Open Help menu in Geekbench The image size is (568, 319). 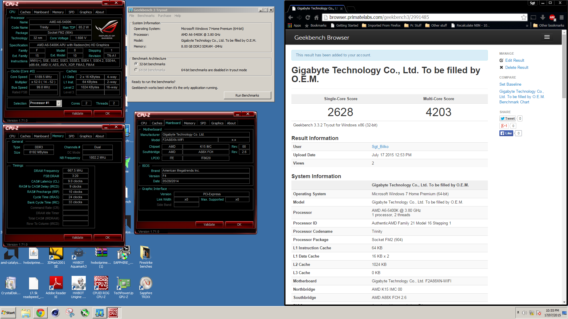pos(177,16)
